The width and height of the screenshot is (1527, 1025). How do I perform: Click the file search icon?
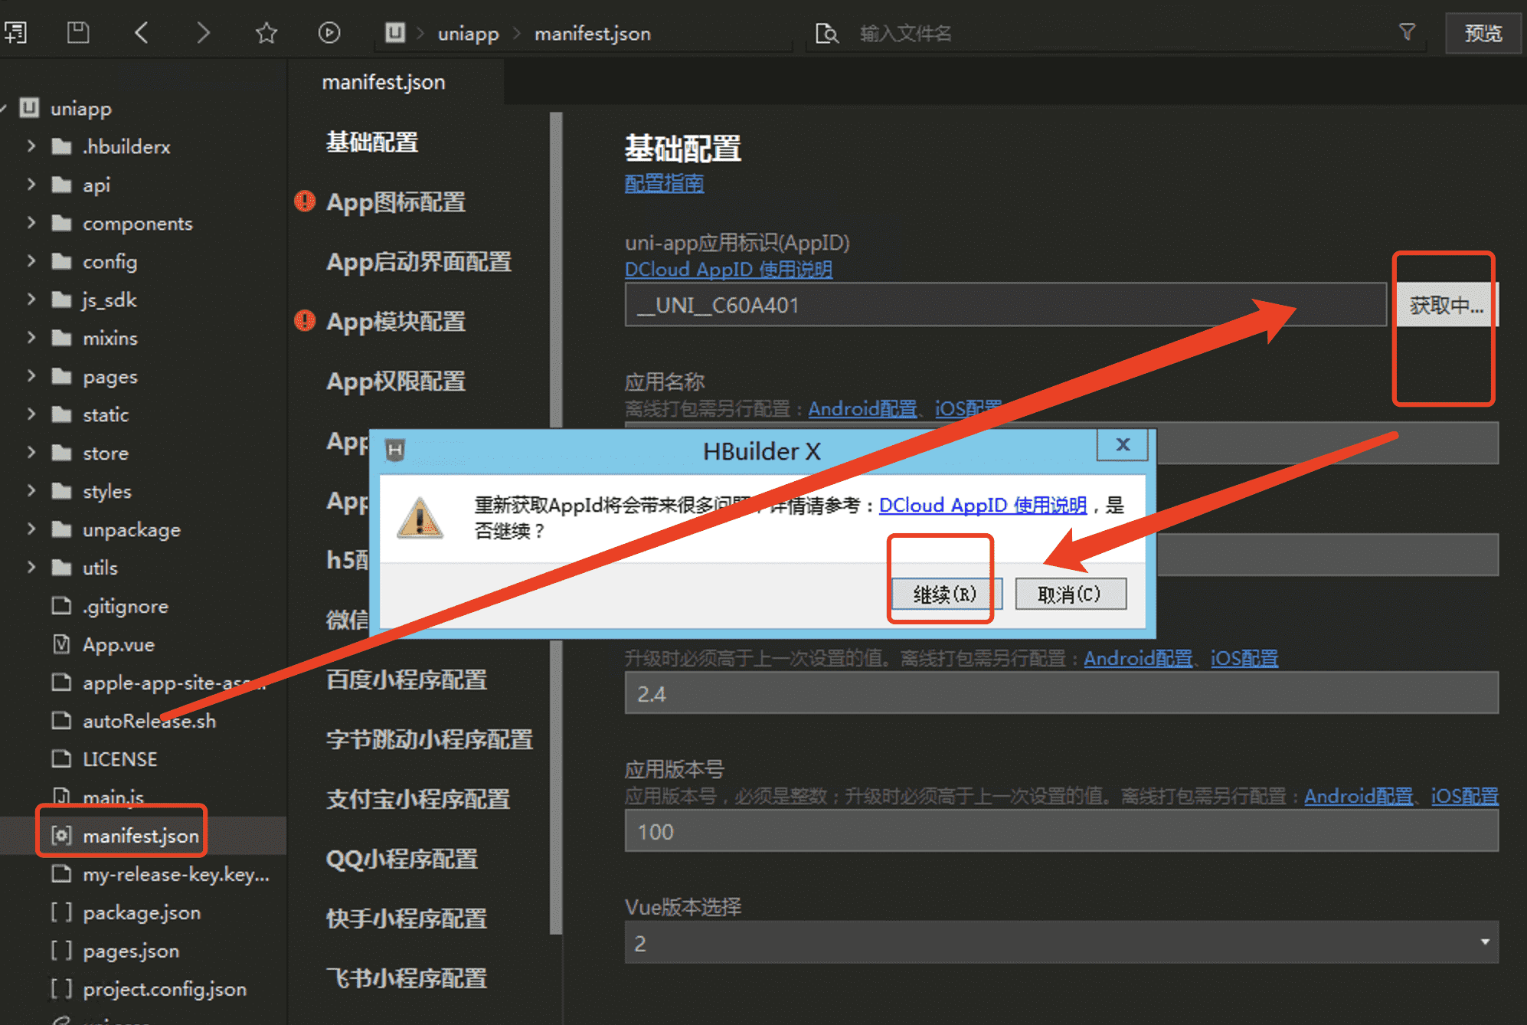[x=827, y=34]
